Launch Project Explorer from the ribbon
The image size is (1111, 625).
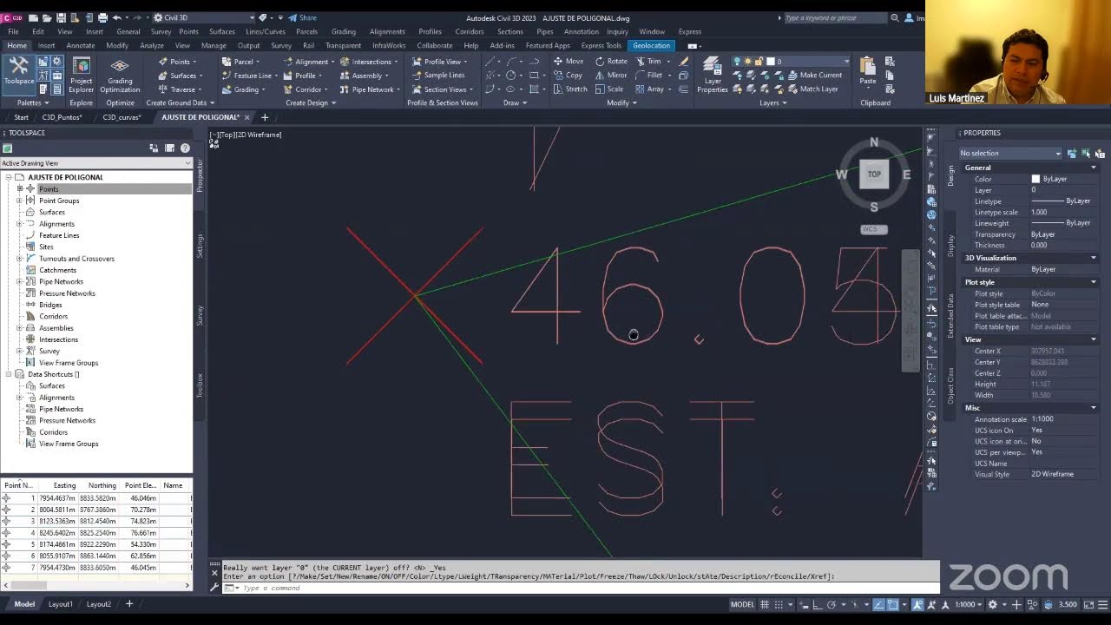click(81, 76)
